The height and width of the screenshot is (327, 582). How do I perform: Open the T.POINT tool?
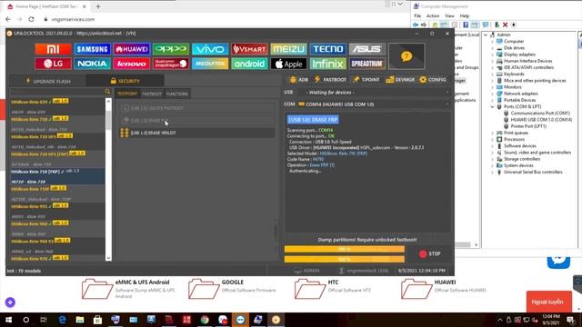click(366, 79)
